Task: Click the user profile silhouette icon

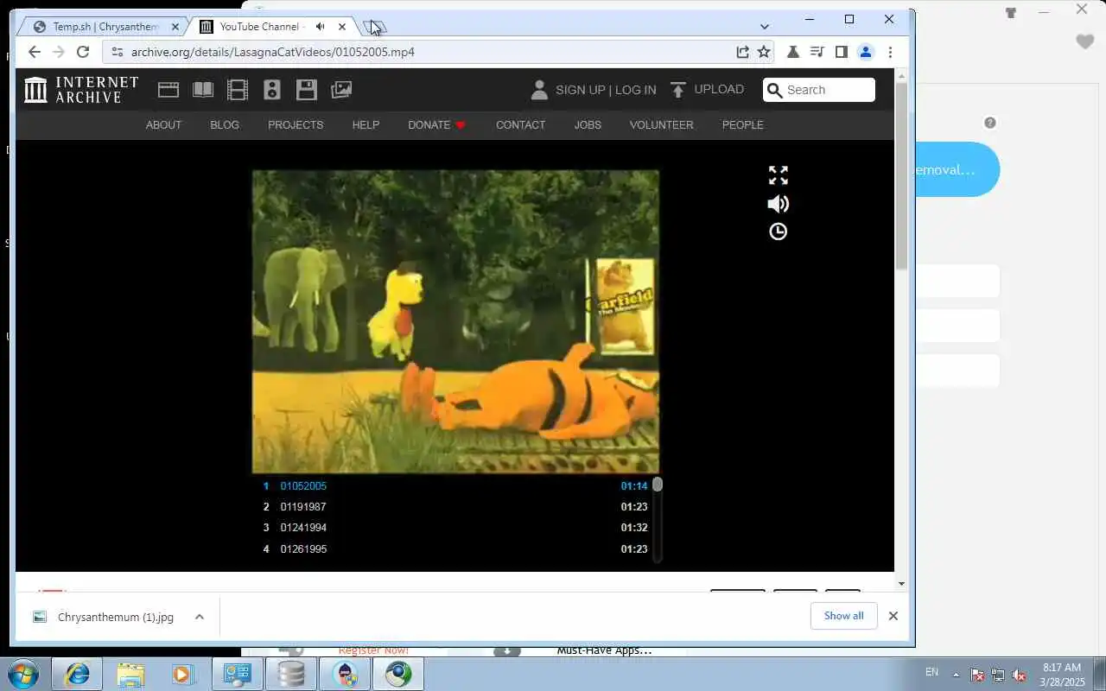Action: pyautogui.click(x=539, y=90)
